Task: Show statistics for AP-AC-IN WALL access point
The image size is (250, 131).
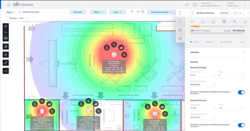Action: (96, 104)
